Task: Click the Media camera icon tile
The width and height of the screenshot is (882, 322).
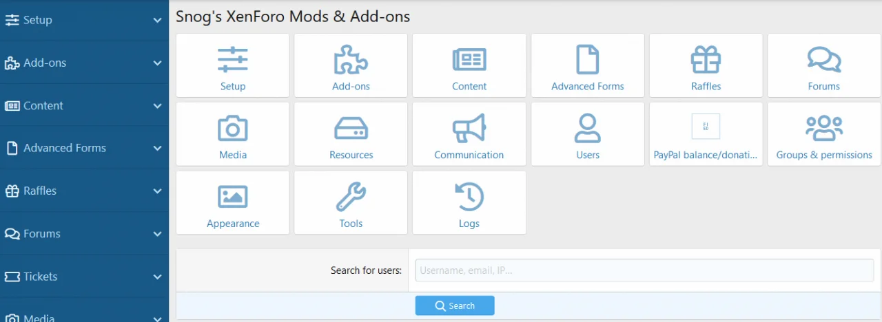Action: [x=233, y=135]
